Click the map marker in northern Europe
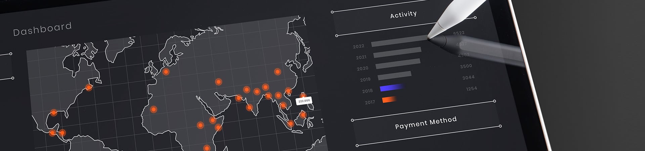Image resolution: width=645 pixels, height=151 pixels. coord(166,71)
